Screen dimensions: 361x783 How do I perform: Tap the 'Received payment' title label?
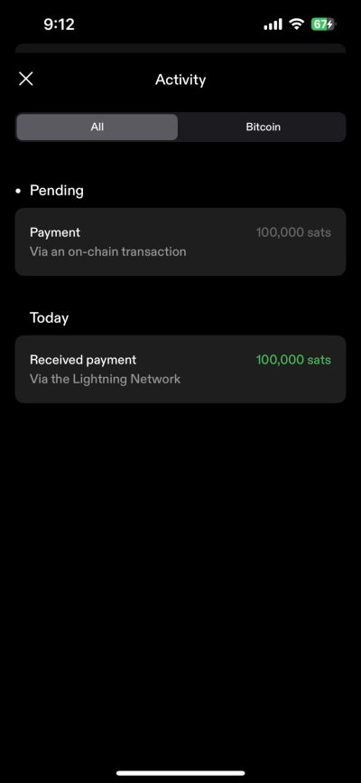[x=83, y=360]
